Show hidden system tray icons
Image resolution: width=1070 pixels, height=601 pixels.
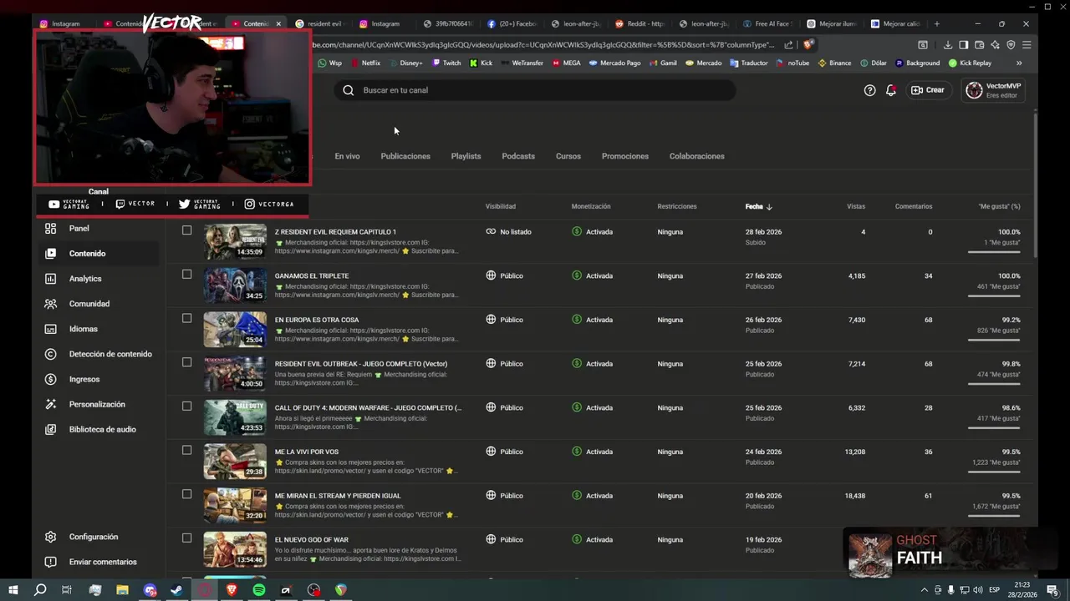pyautogui.click(x=925, y=590)
